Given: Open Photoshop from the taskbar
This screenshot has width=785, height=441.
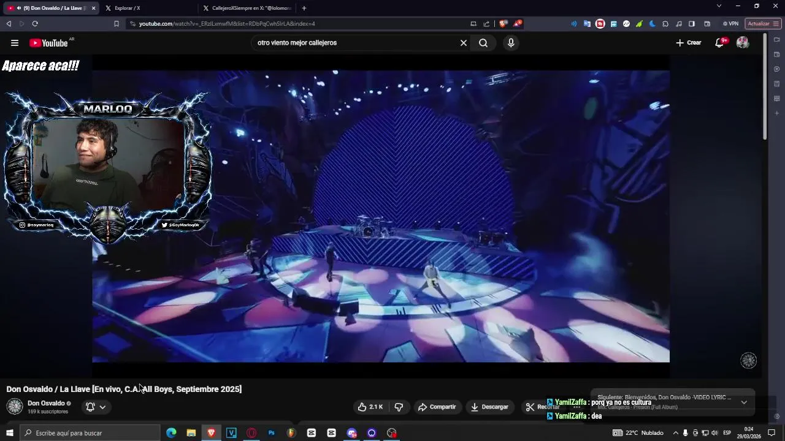Looking at the screenshot, I should (x=271, y=433).
